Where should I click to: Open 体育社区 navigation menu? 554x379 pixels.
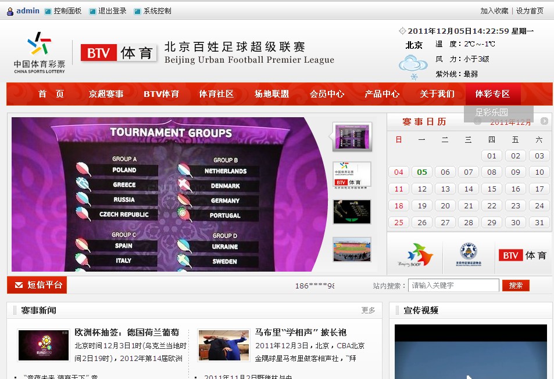[x=216, y=94]
